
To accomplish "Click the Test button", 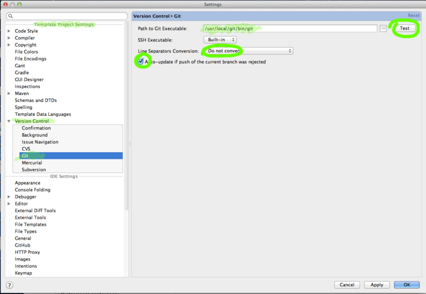I will tap(404, 28).
